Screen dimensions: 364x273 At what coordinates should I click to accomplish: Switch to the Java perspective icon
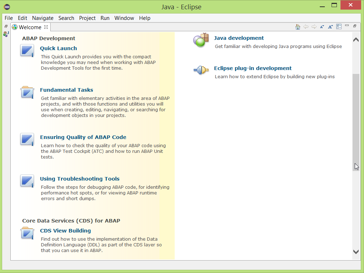[5, 34]
